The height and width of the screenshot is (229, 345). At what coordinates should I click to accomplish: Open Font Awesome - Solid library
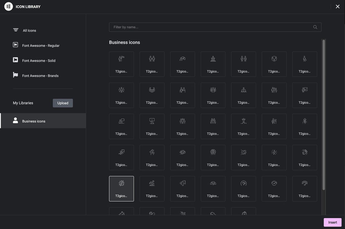[39, 61]
